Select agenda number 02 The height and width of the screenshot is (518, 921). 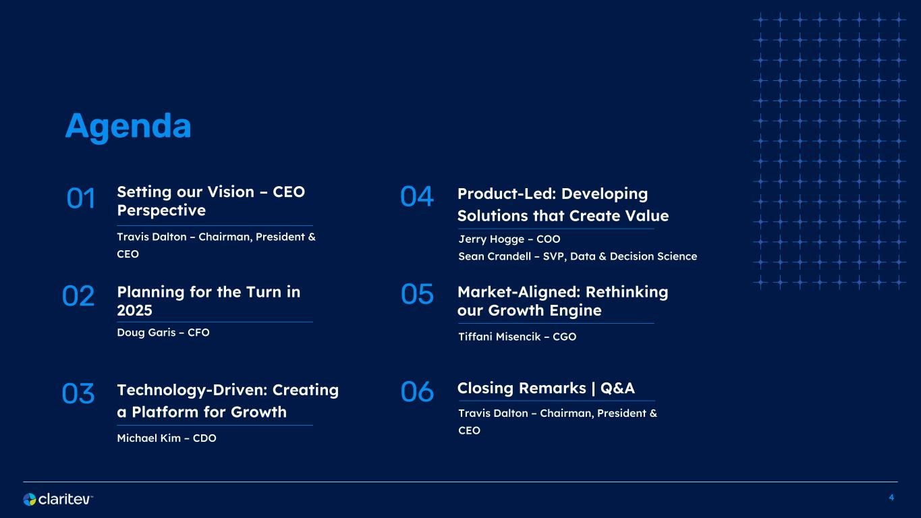tap(78, 296)
